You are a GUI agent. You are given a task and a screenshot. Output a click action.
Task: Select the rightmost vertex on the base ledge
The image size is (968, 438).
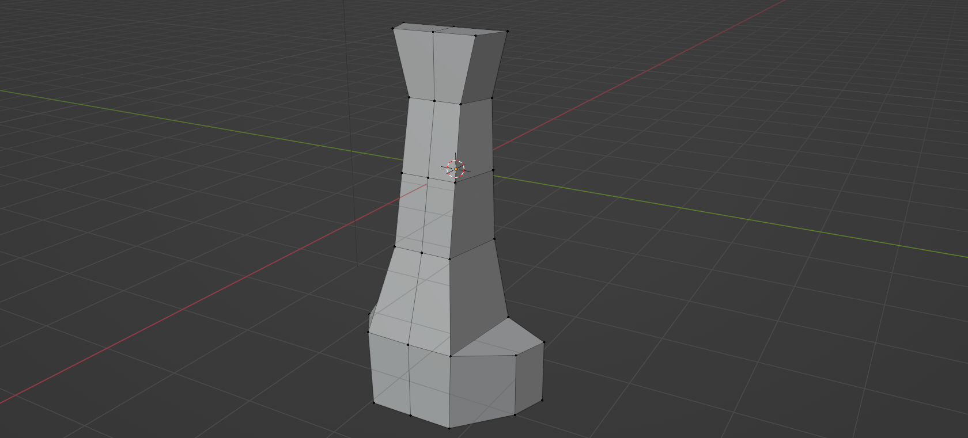543,343
